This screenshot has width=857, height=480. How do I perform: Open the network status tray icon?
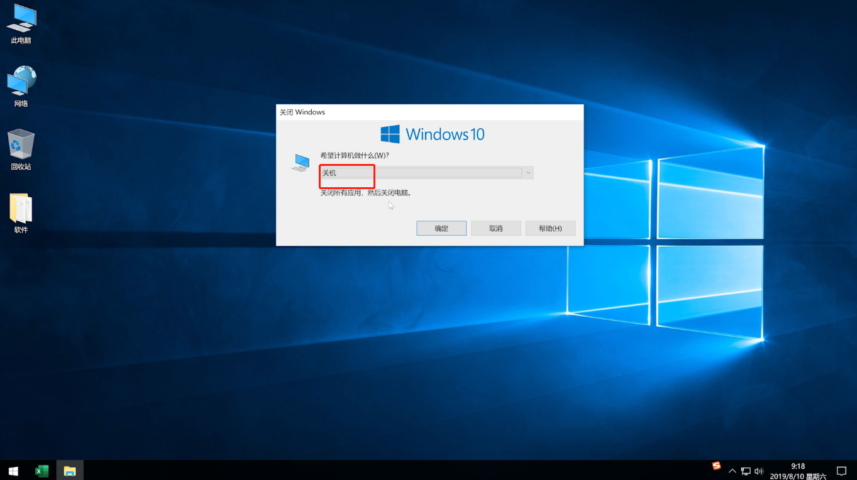tap(746, 471)
